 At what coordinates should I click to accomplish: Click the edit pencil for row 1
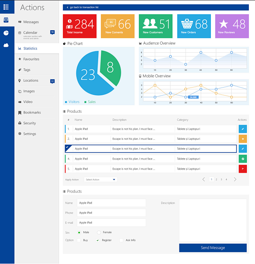click(243, 129)
